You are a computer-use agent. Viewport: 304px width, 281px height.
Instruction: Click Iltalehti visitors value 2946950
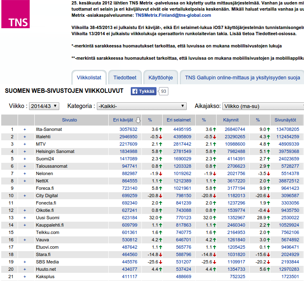tap(128, 137)
